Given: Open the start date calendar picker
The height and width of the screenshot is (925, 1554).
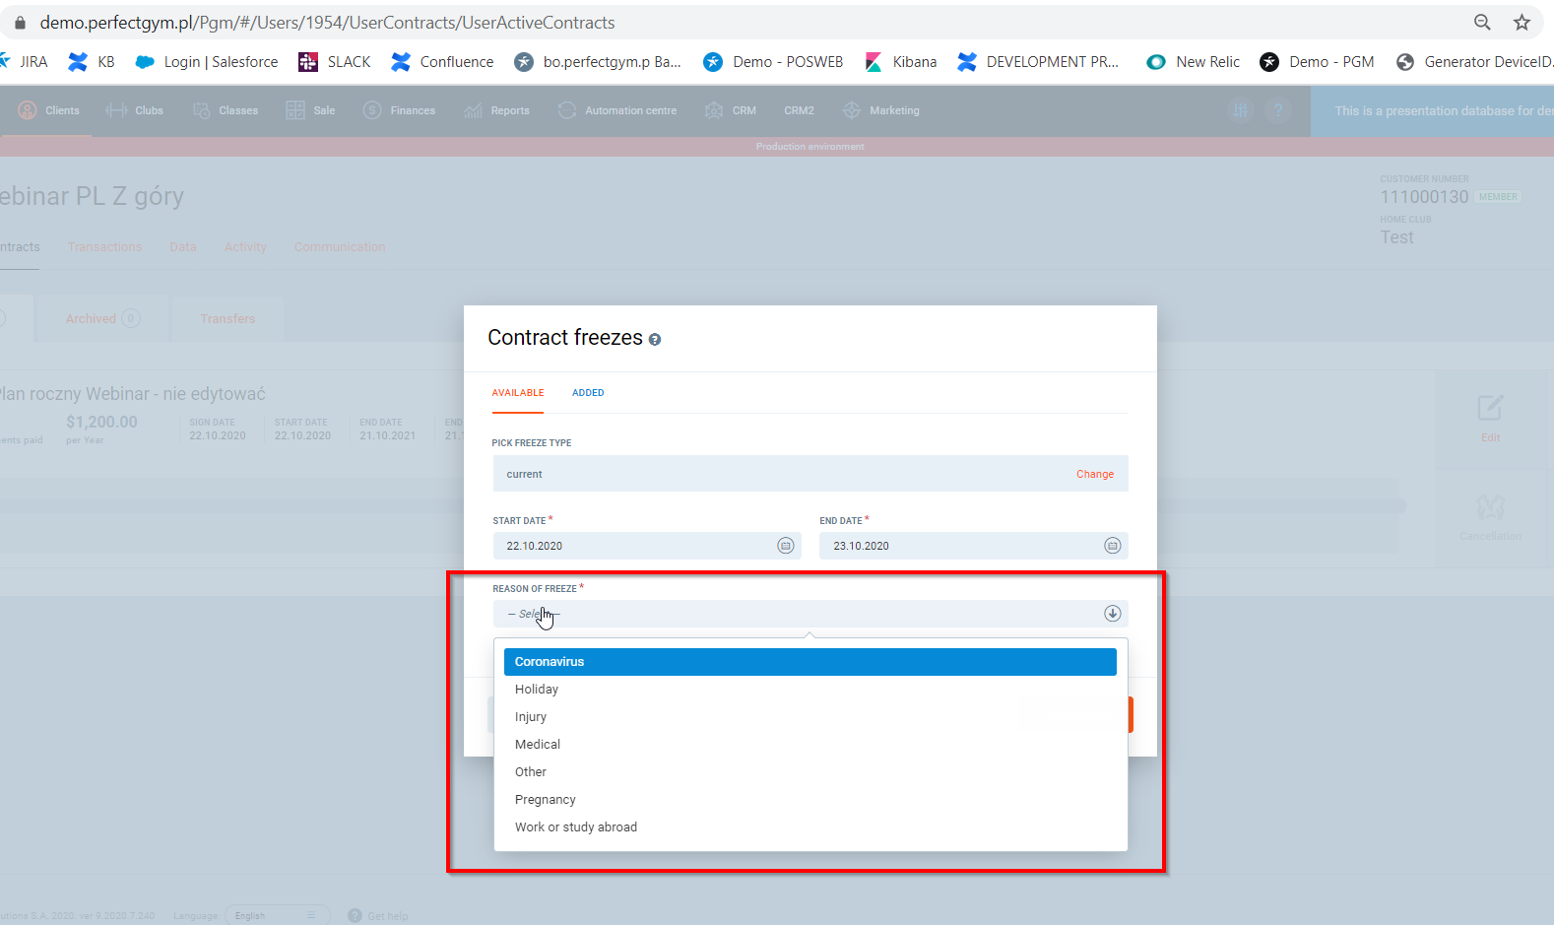Looking at the screenshot, I should pos(785,546).
